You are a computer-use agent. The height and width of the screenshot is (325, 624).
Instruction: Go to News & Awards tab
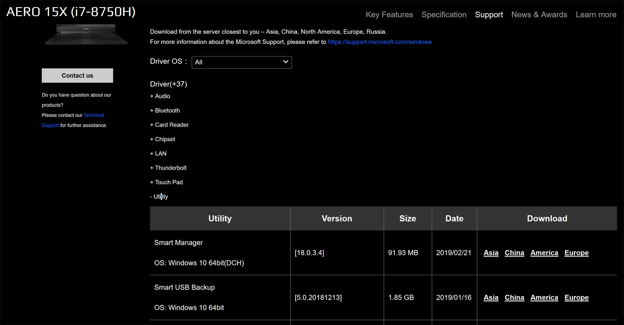[539, 15]
